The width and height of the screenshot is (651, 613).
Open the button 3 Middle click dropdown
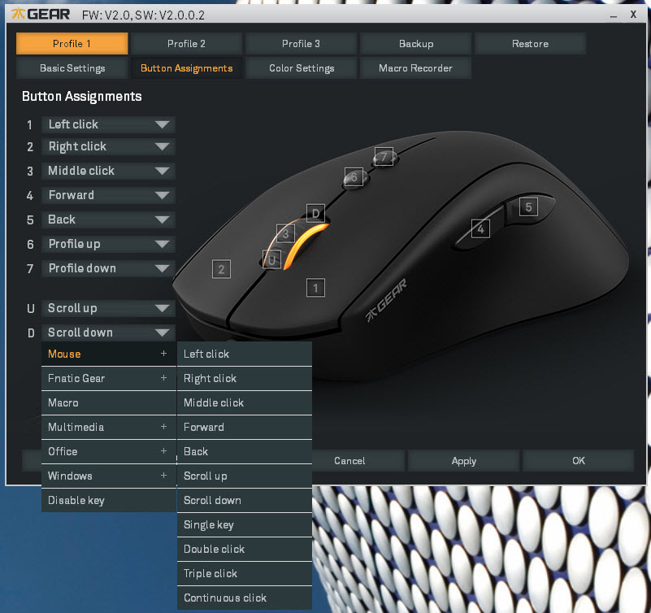(108, 171)
